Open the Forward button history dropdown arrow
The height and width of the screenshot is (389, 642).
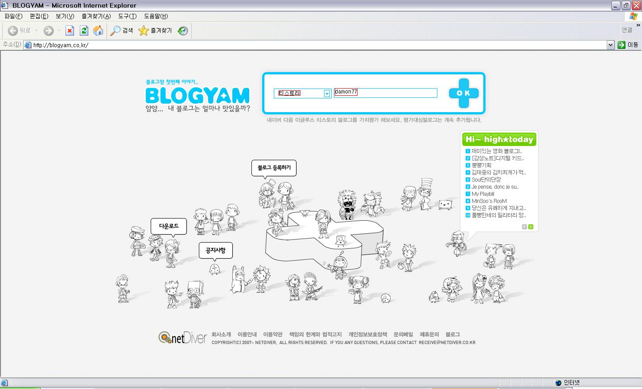58,30
